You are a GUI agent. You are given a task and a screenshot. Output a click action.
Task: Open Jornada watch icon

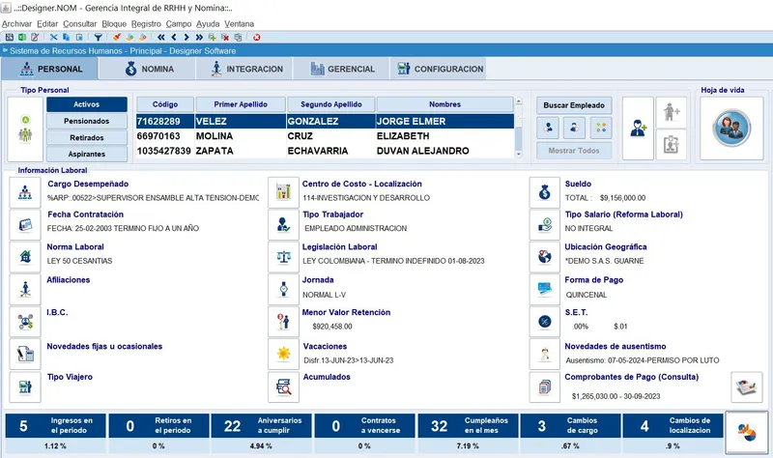point(283,290)
